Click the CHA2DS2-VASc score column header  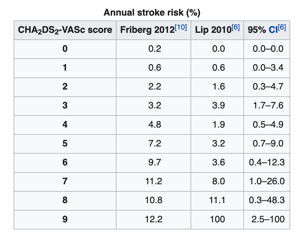[x=65, y=30]
